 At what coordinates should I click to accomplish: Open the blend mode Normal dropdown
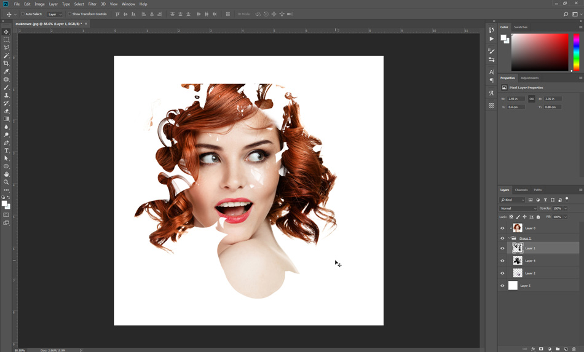518,208
